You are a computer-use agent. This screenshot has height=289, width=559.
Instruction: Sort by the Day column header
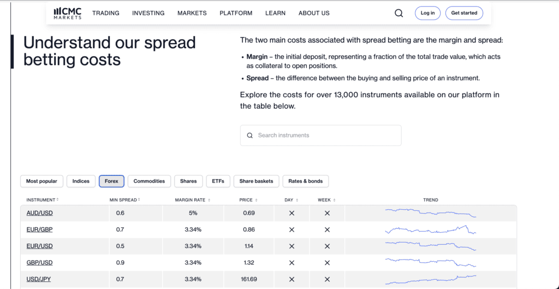click(x=292, y=200)
